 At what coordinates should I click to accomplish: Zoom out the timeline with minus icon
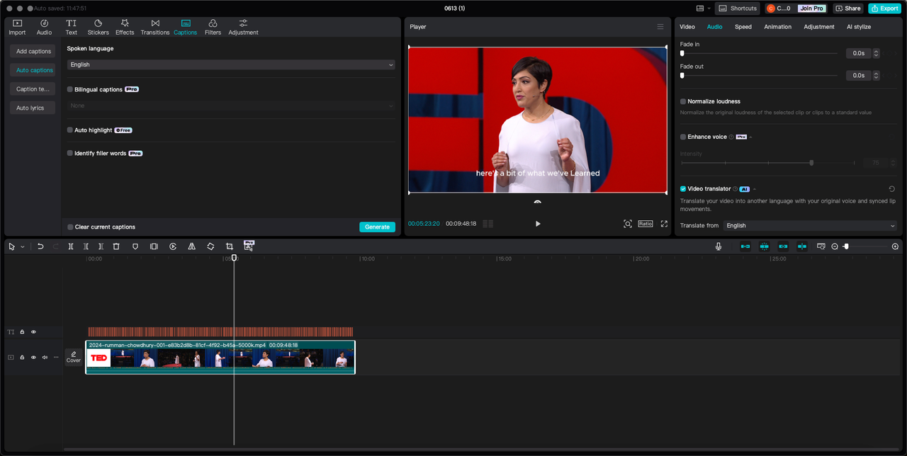[x=835, y=246]
